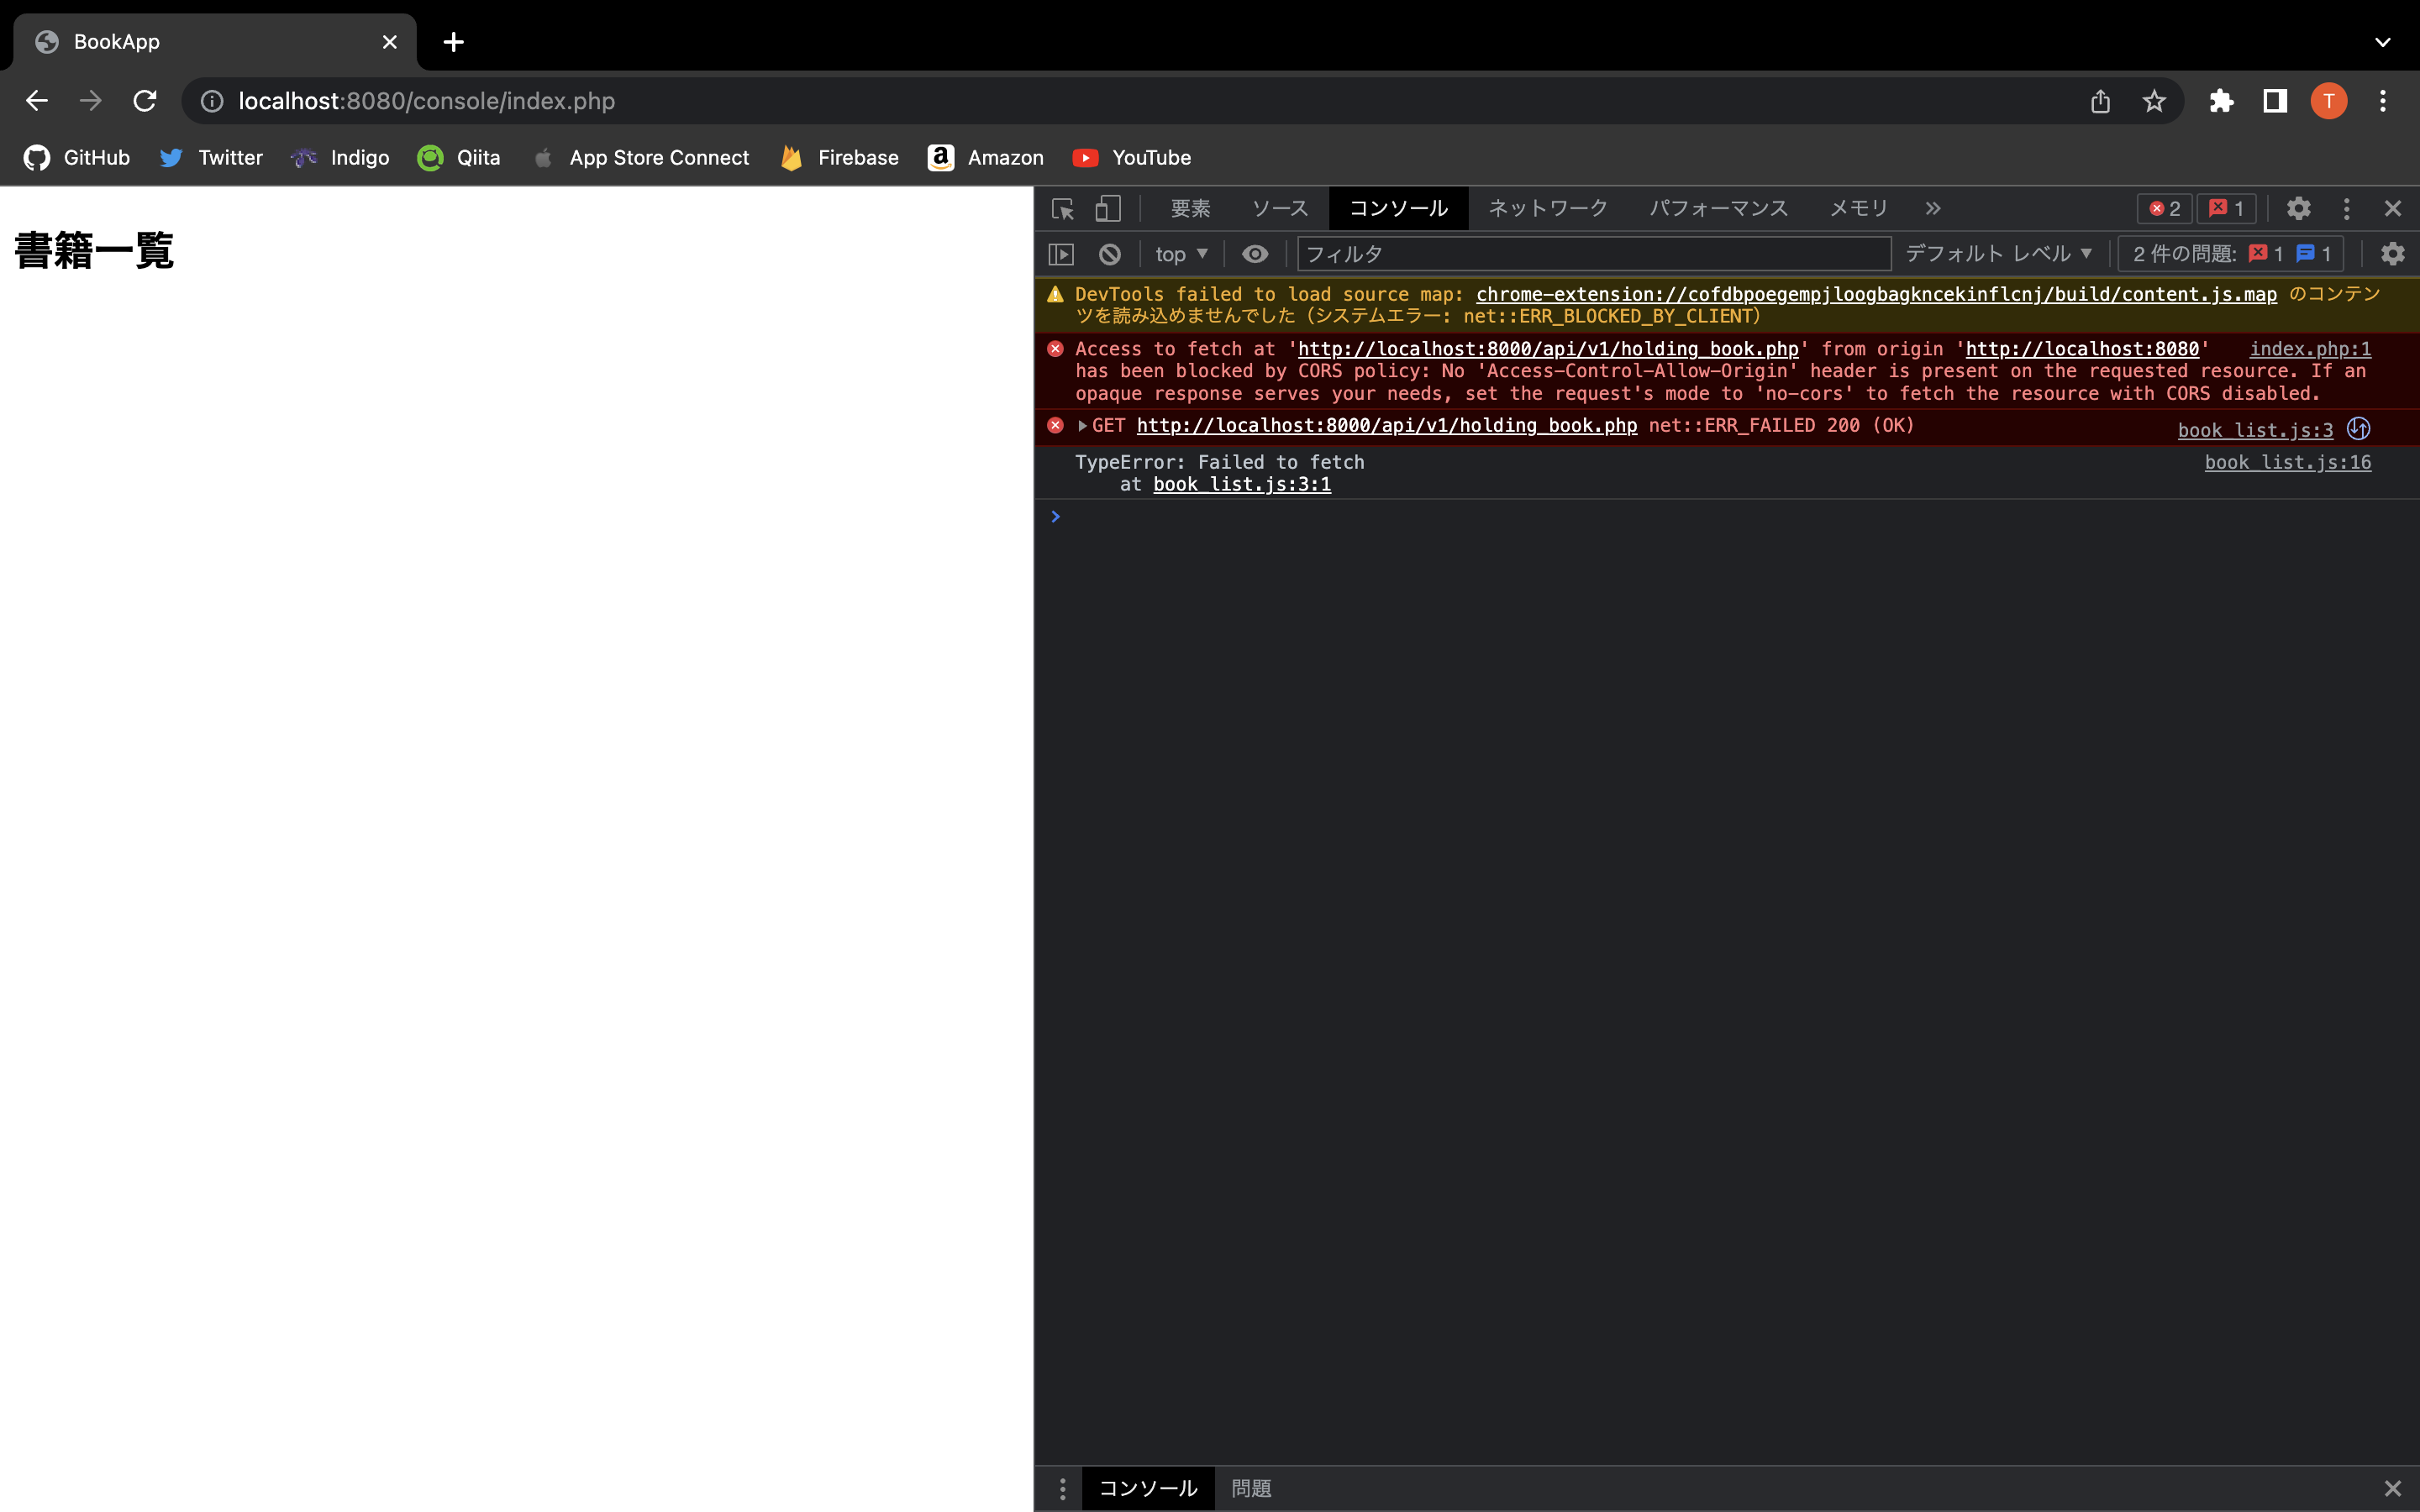Open the デフォルト レベル log level dropdown

[1998, 254]
